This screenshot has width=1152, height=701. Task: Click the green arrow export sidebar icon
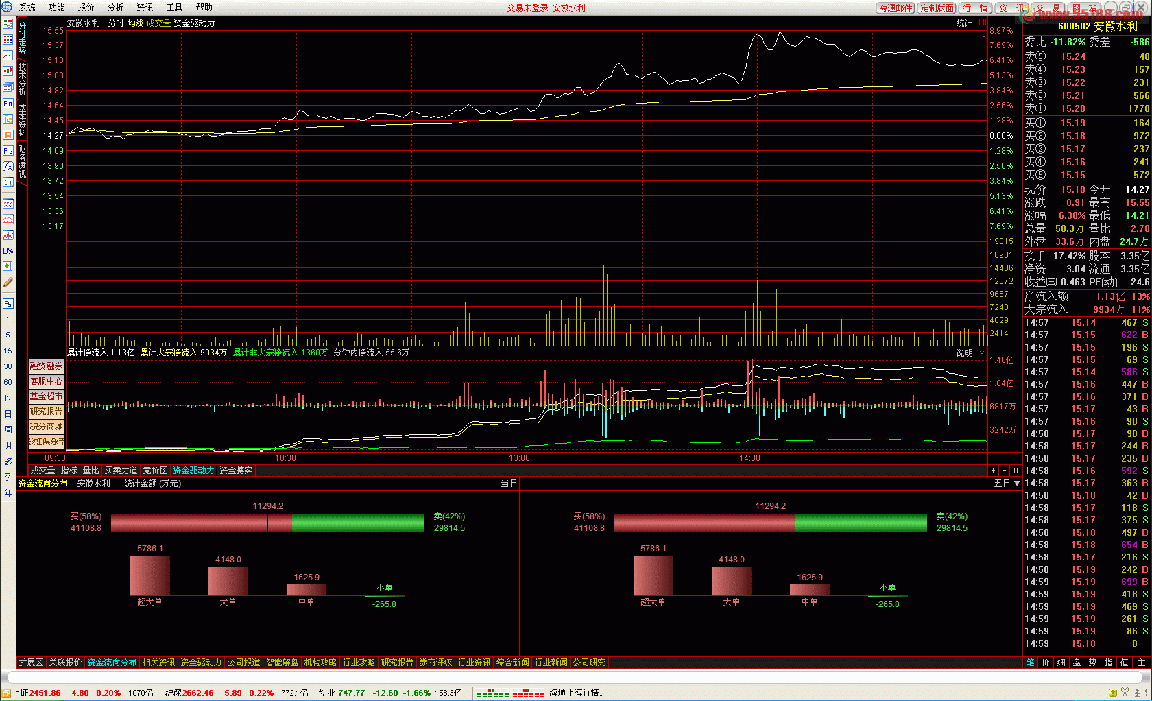point(8,266)
